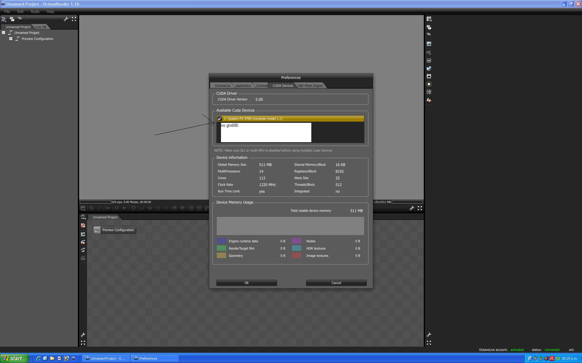Click the render target image icon in graph toolbar
The width and height of the screenshot is (582, 363).
tap(83, 234)
